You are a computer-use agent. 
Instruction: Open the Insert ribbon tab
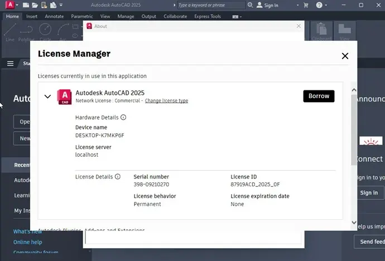pyautogui.click(x=32, y=16)
